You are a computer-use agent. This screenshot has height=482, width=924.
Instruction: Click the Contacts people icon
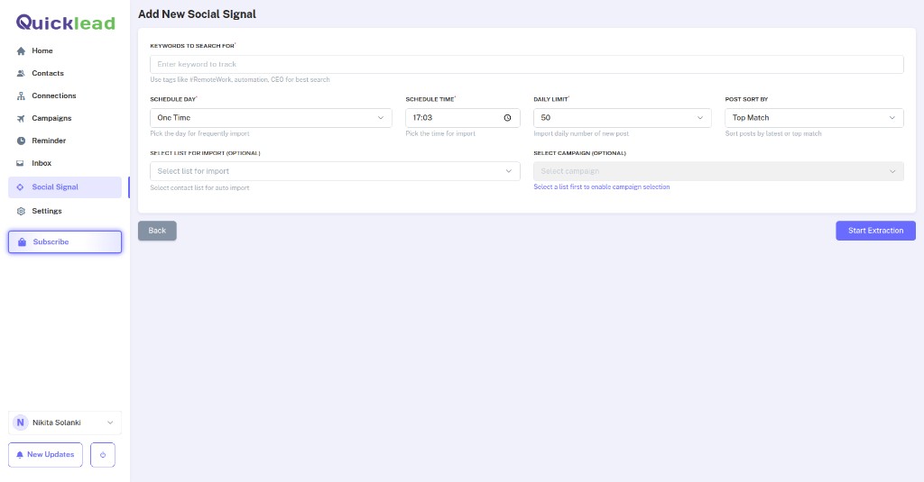(x=22, y=74)
